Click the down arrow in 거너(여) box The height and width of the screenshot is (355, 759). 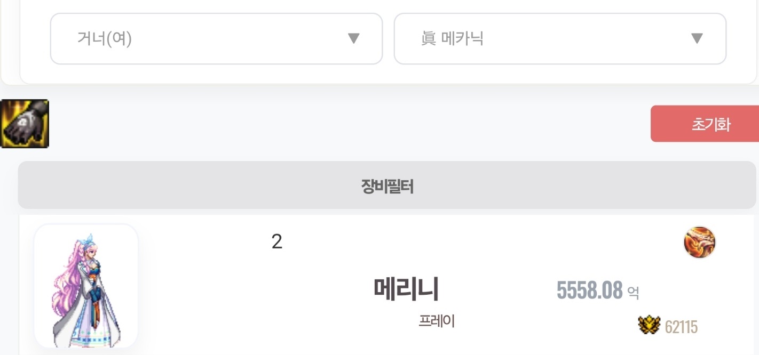tap(353, 38)
